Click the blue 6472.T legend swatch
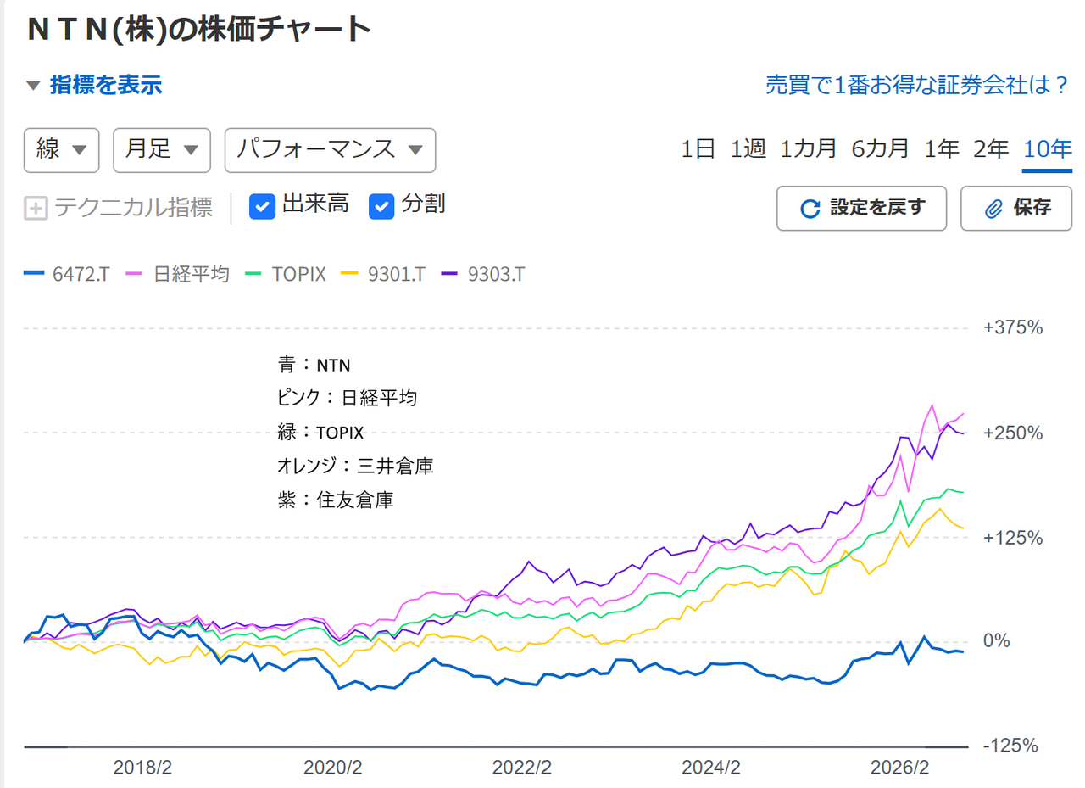 pyautogui.click(x=34, y=274)
